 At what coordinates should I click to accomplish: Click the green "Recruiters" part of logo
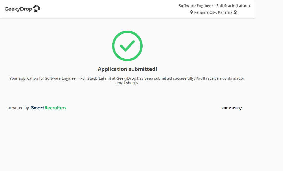tap(55, 108)
